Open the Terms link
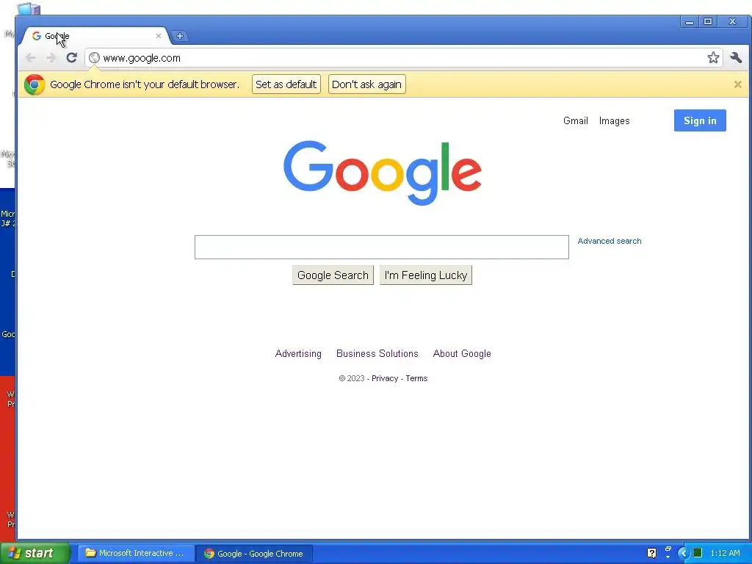Image resolution: width=752 pixels, height=564 pixels. pyautogui.click(x=416, y=378)
